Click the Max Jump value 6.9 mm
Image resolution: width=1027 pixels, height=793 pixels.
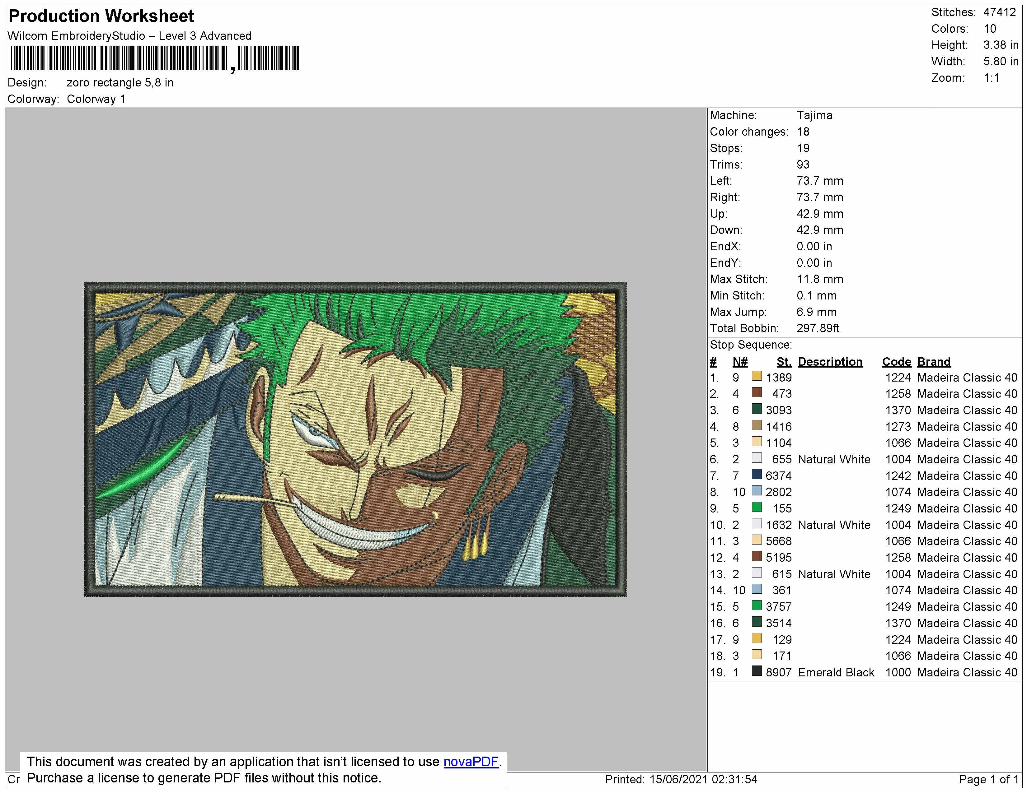coord(816,312)
